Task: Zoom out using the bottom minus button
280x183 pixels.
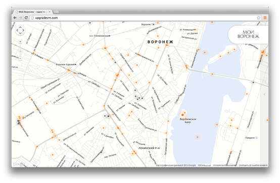Action: 20,58
